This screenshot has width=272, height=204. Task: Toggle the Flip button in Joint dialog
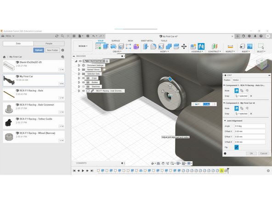pyautogui.click(x=237, y=147)
